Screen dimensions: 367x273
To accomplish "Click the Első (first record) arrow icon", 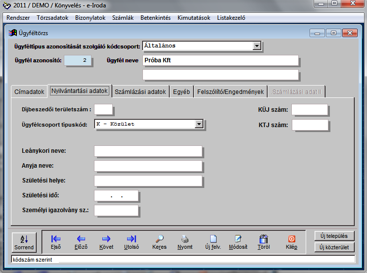I will pos(56,239).
